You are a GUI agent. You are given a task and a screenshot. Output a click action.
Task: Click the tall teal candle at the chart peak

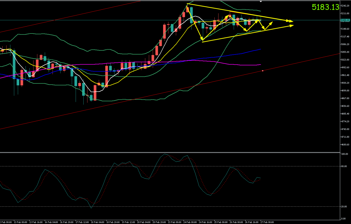coord(191,15)
